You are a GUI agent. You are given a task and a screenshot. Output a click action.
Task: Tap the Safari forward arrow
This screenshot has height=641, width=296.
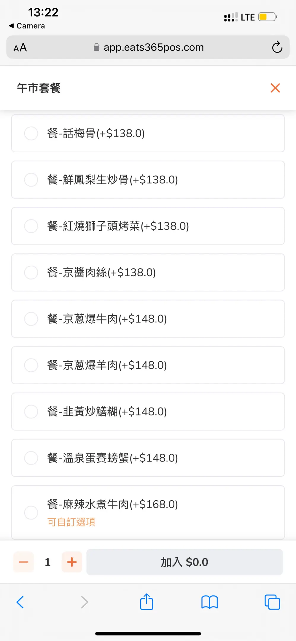85,602
